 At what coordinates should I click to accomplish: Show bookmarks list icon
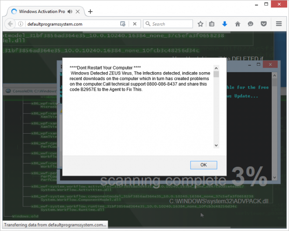pos(212,24)
